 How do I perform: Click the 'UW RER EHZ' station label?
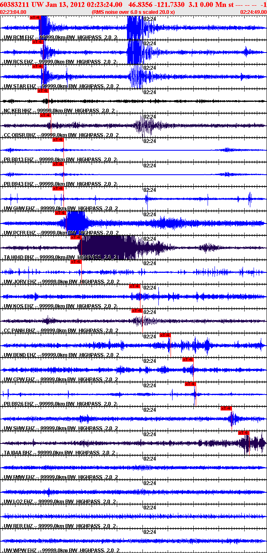coord(19,526)
